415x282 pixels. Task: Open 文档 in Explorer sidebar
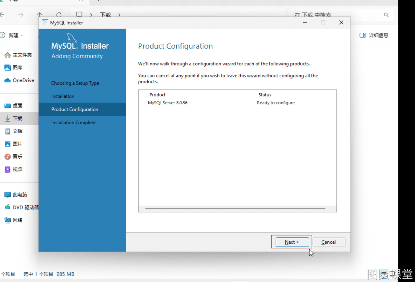tap(17, 131)
